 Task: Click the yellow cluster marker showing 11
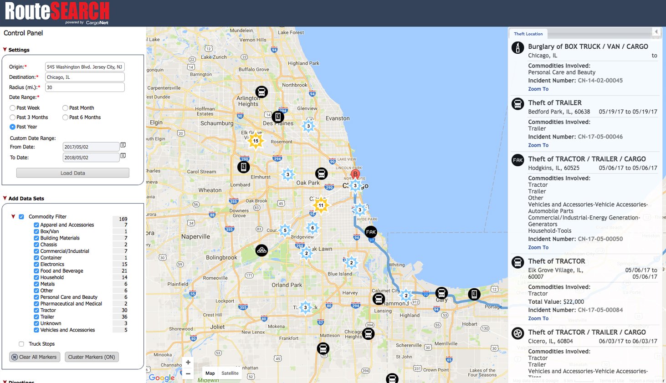point(321,205)
